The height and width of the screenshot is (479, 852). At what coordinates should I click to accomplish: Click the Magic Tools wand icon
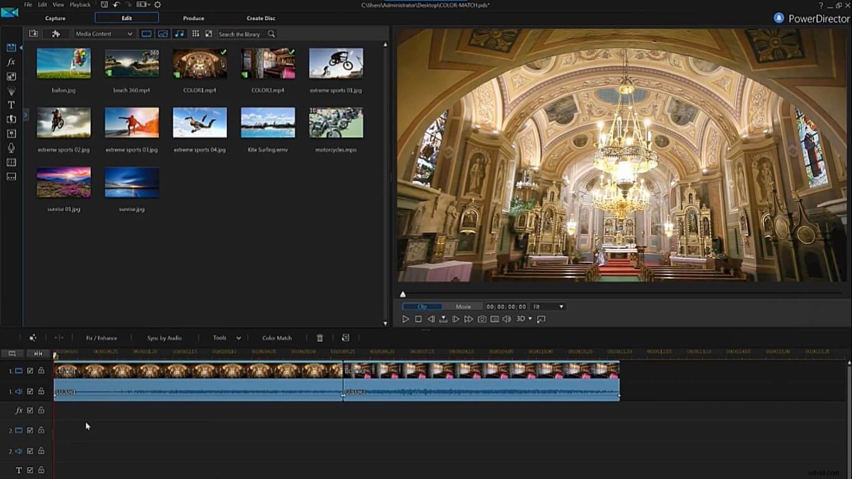point(32,337)
